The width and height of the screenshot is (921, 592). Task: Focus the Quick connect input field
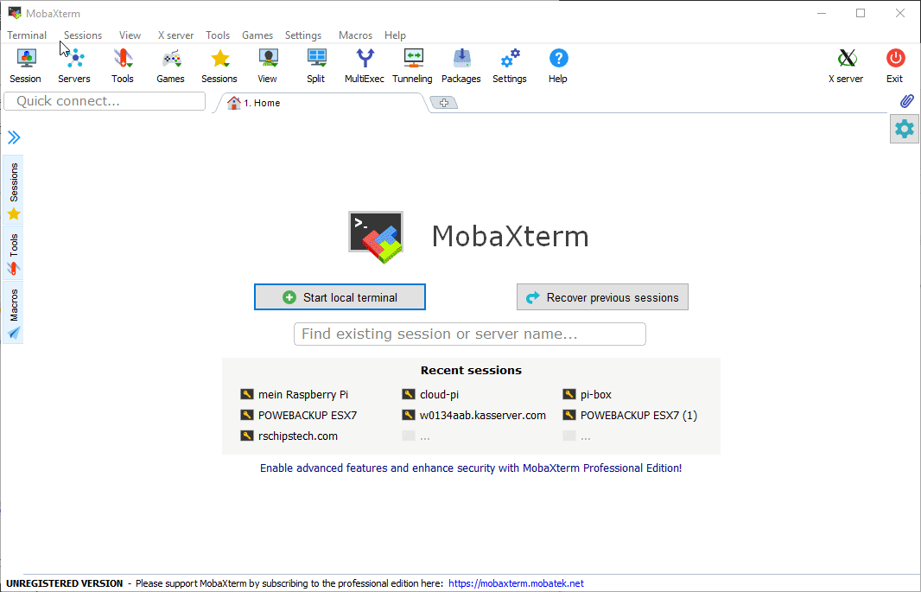105,101
